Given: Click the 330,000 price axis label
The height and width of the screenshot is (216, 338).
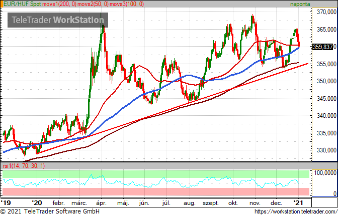Looking at the screenshot, I should pyautogui.click(x=326, y=150).
